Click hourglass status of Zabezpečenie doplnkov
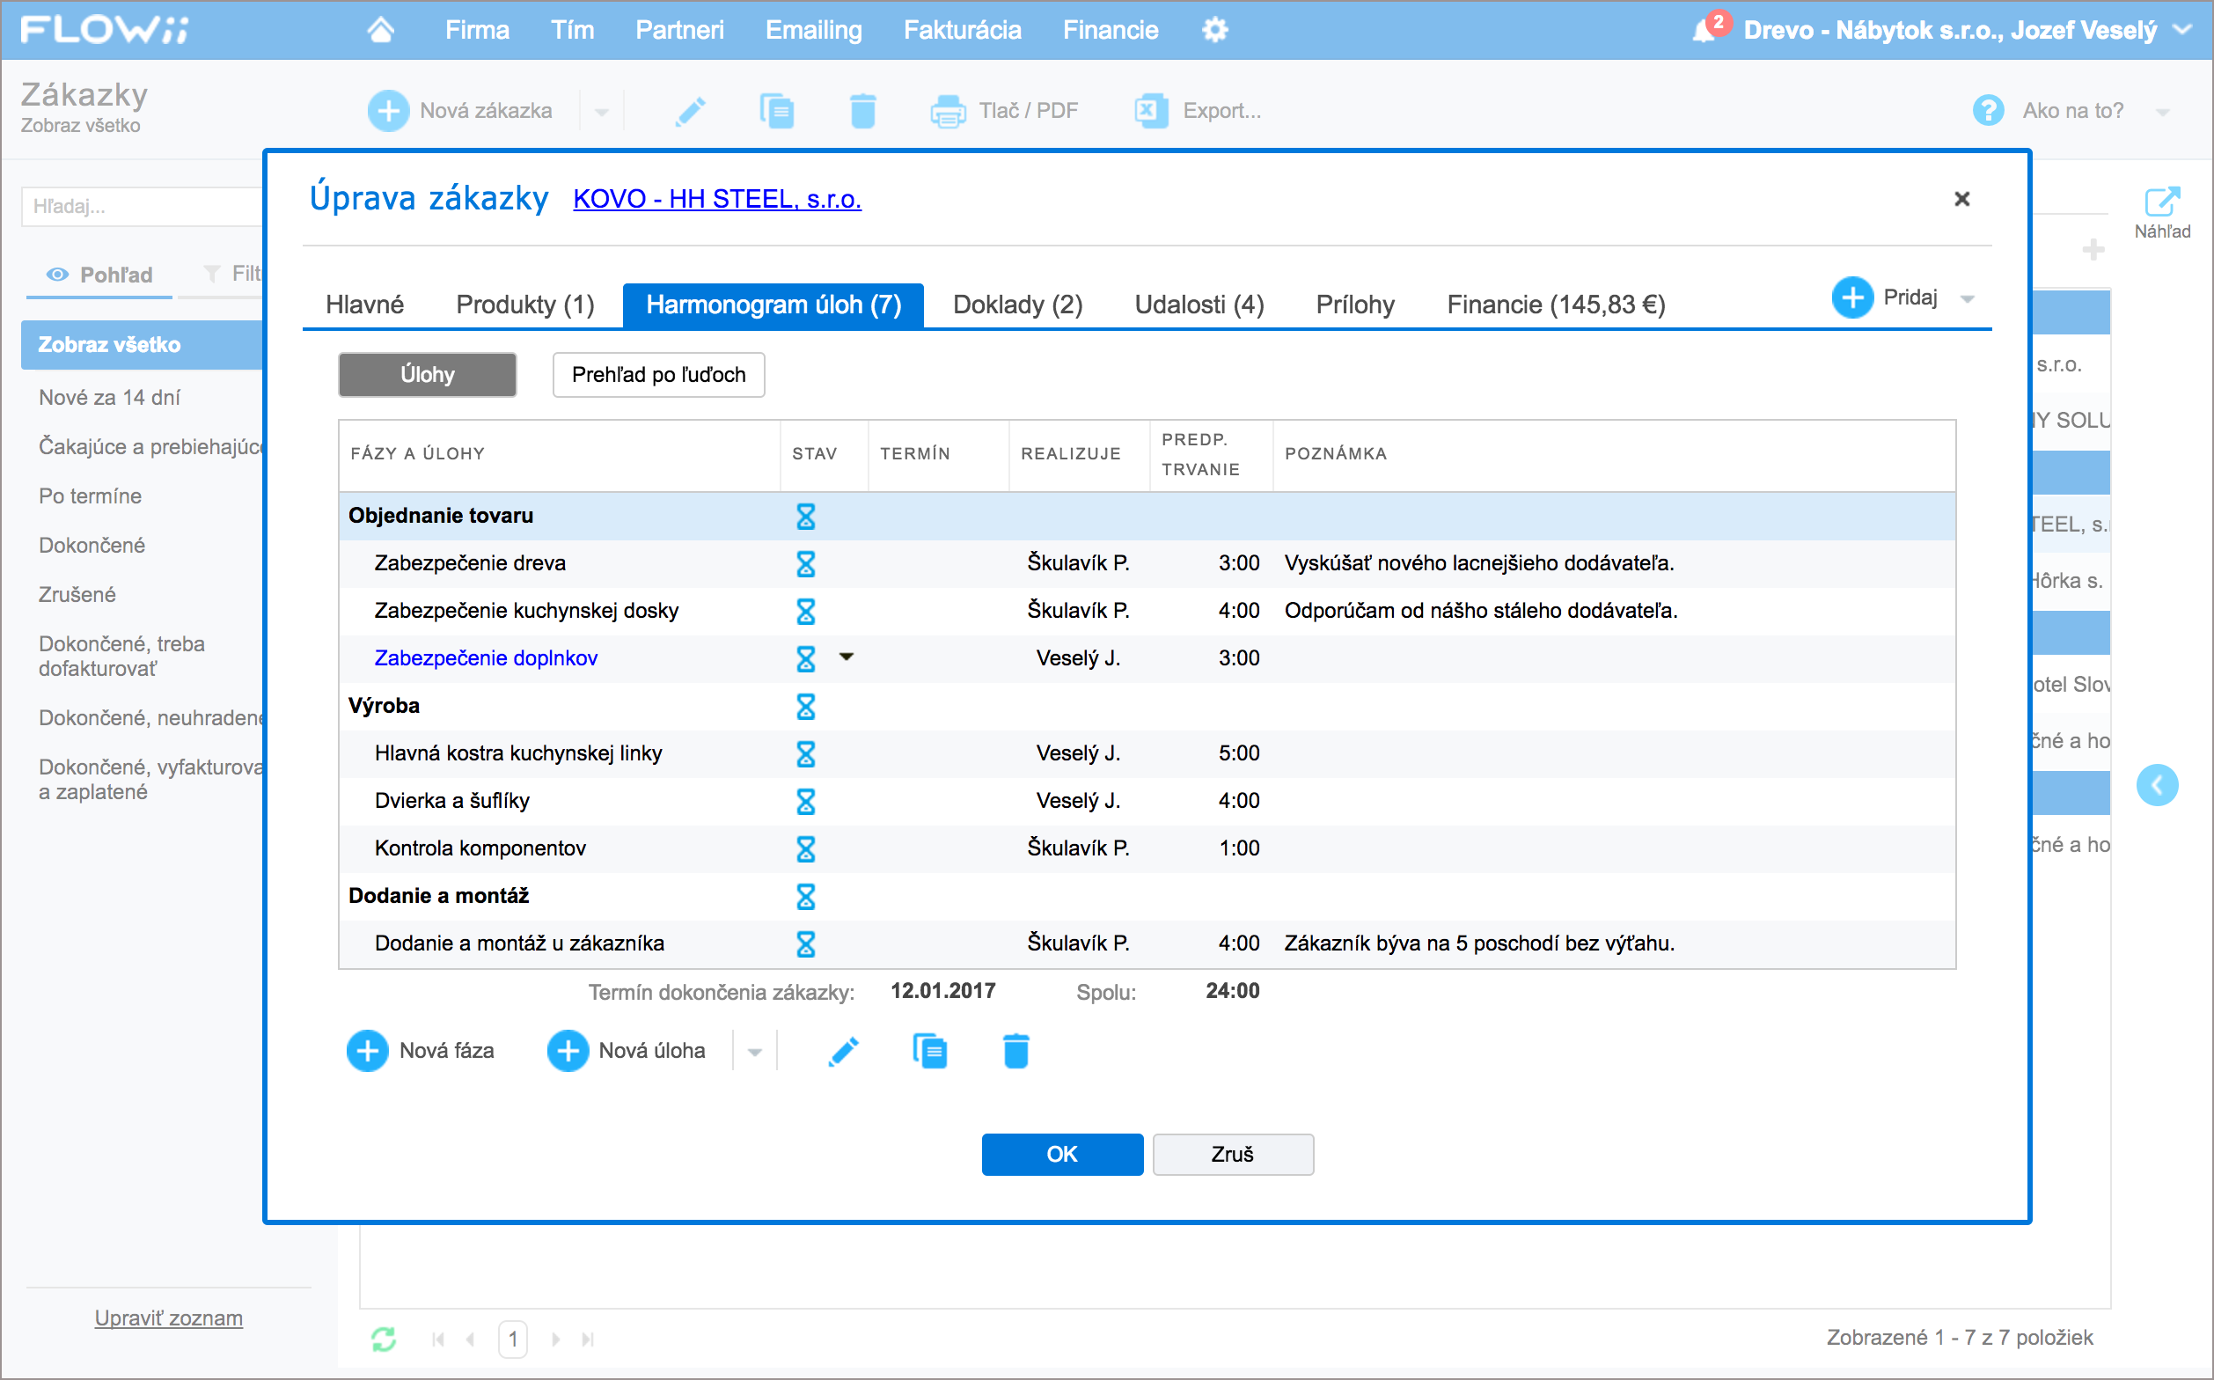 coord(806,659)
